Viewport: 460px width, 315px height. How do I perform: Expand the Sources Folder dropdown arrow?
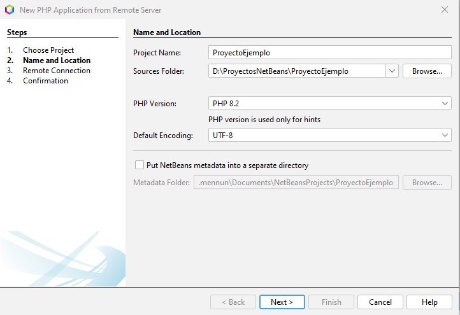(x=392, y=71)
